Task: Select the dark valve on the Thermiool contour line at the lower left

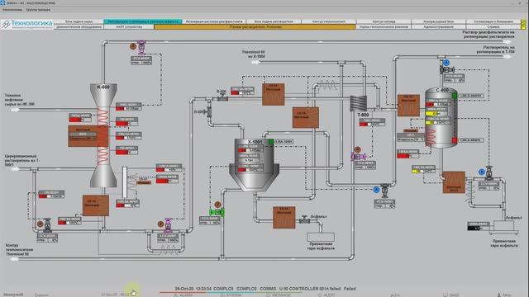Action: pos(47,225)
